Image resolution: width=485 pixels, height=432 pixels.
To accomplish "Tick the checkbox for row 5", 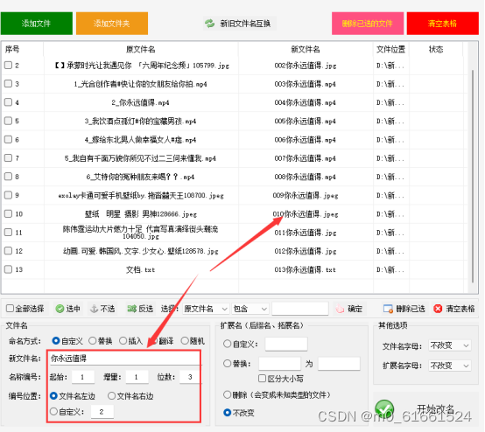I will pos(9,121).
